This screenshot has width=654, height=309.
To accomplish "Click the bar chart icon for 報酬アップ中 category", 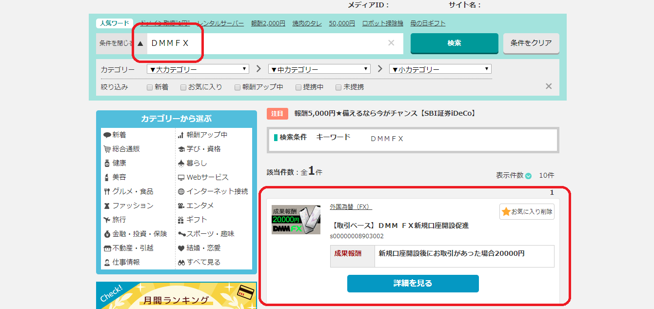I will [181, 135].
